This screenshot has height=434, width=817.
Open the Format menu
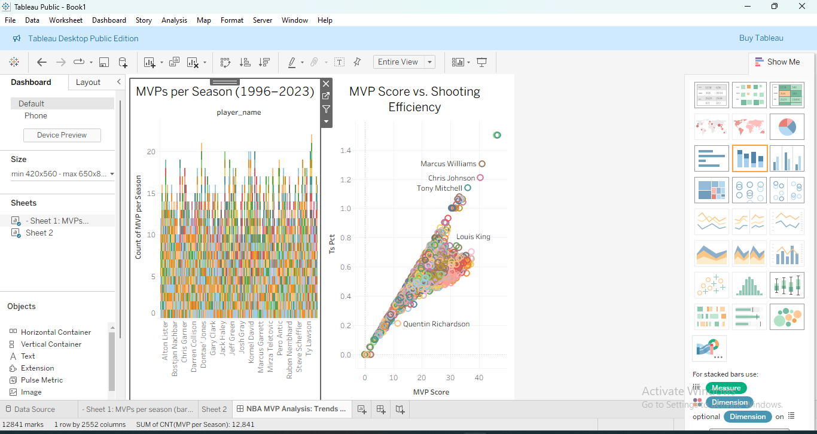click(x=232, y=20)
